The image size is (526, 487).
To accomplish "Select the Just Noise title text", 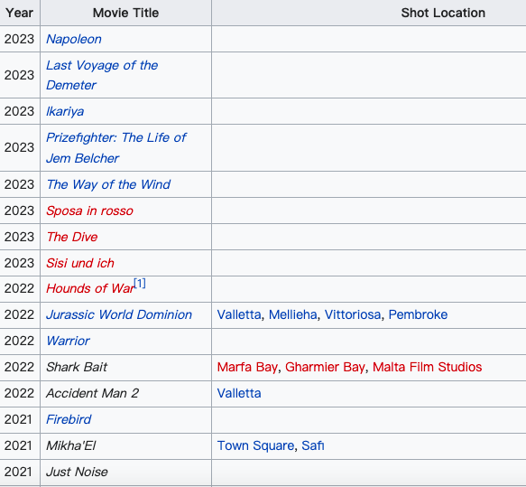I will 78,472.
